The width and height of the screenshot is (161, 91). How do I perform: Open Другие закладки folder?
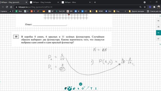136,11
